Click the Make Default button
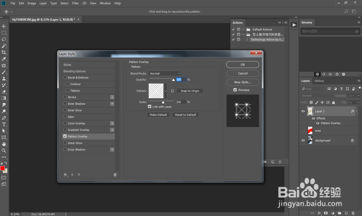 (x=159, y=115)
